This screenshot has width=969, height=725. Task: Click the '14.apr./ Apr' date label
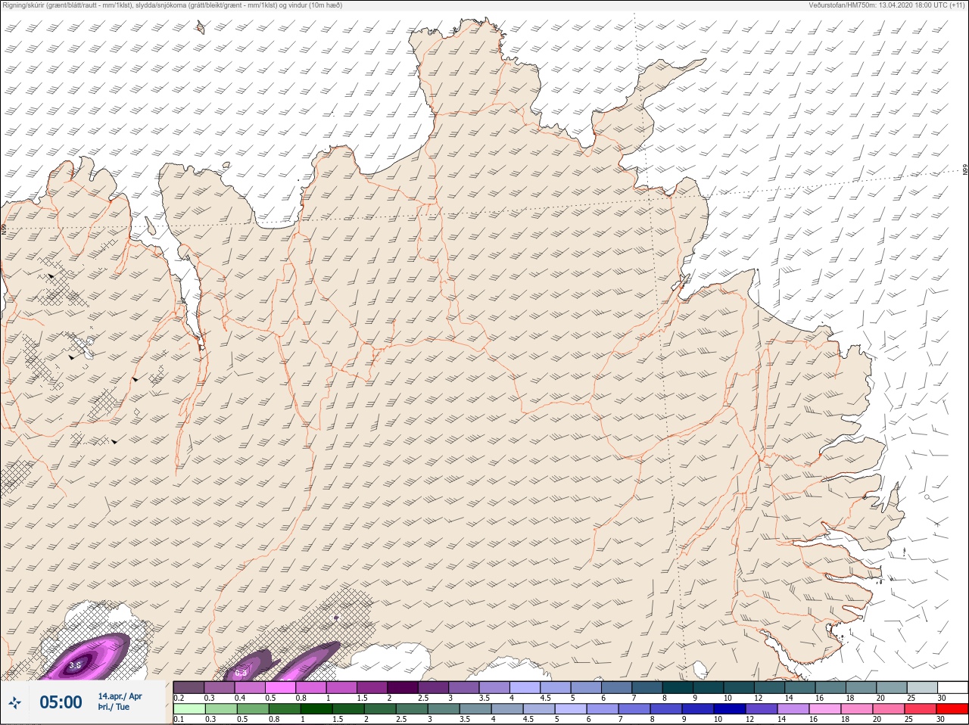pos(120,696)
